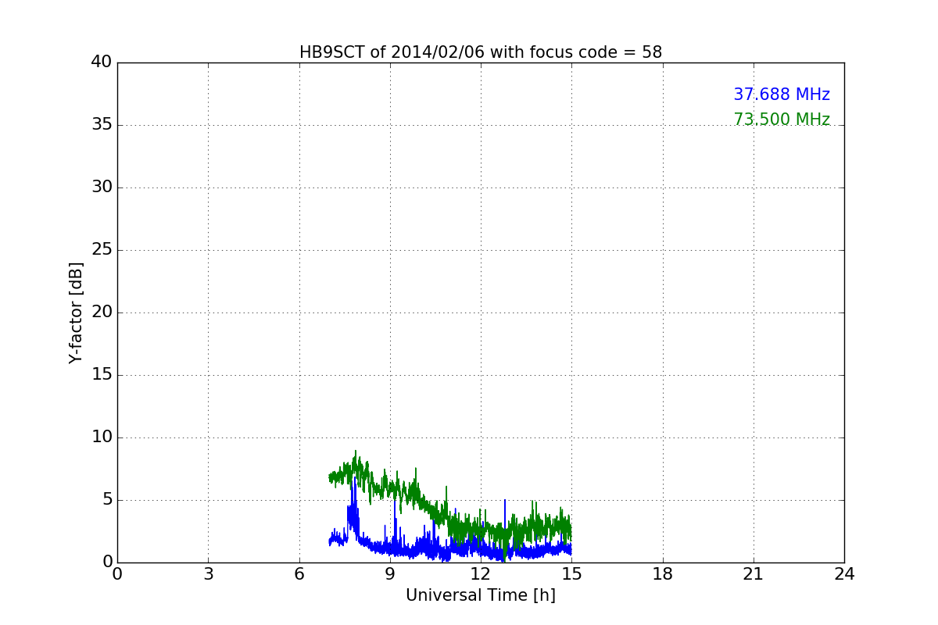Click the x-axis tick label '3'
The image size is (938, 625).
[208, 574]
